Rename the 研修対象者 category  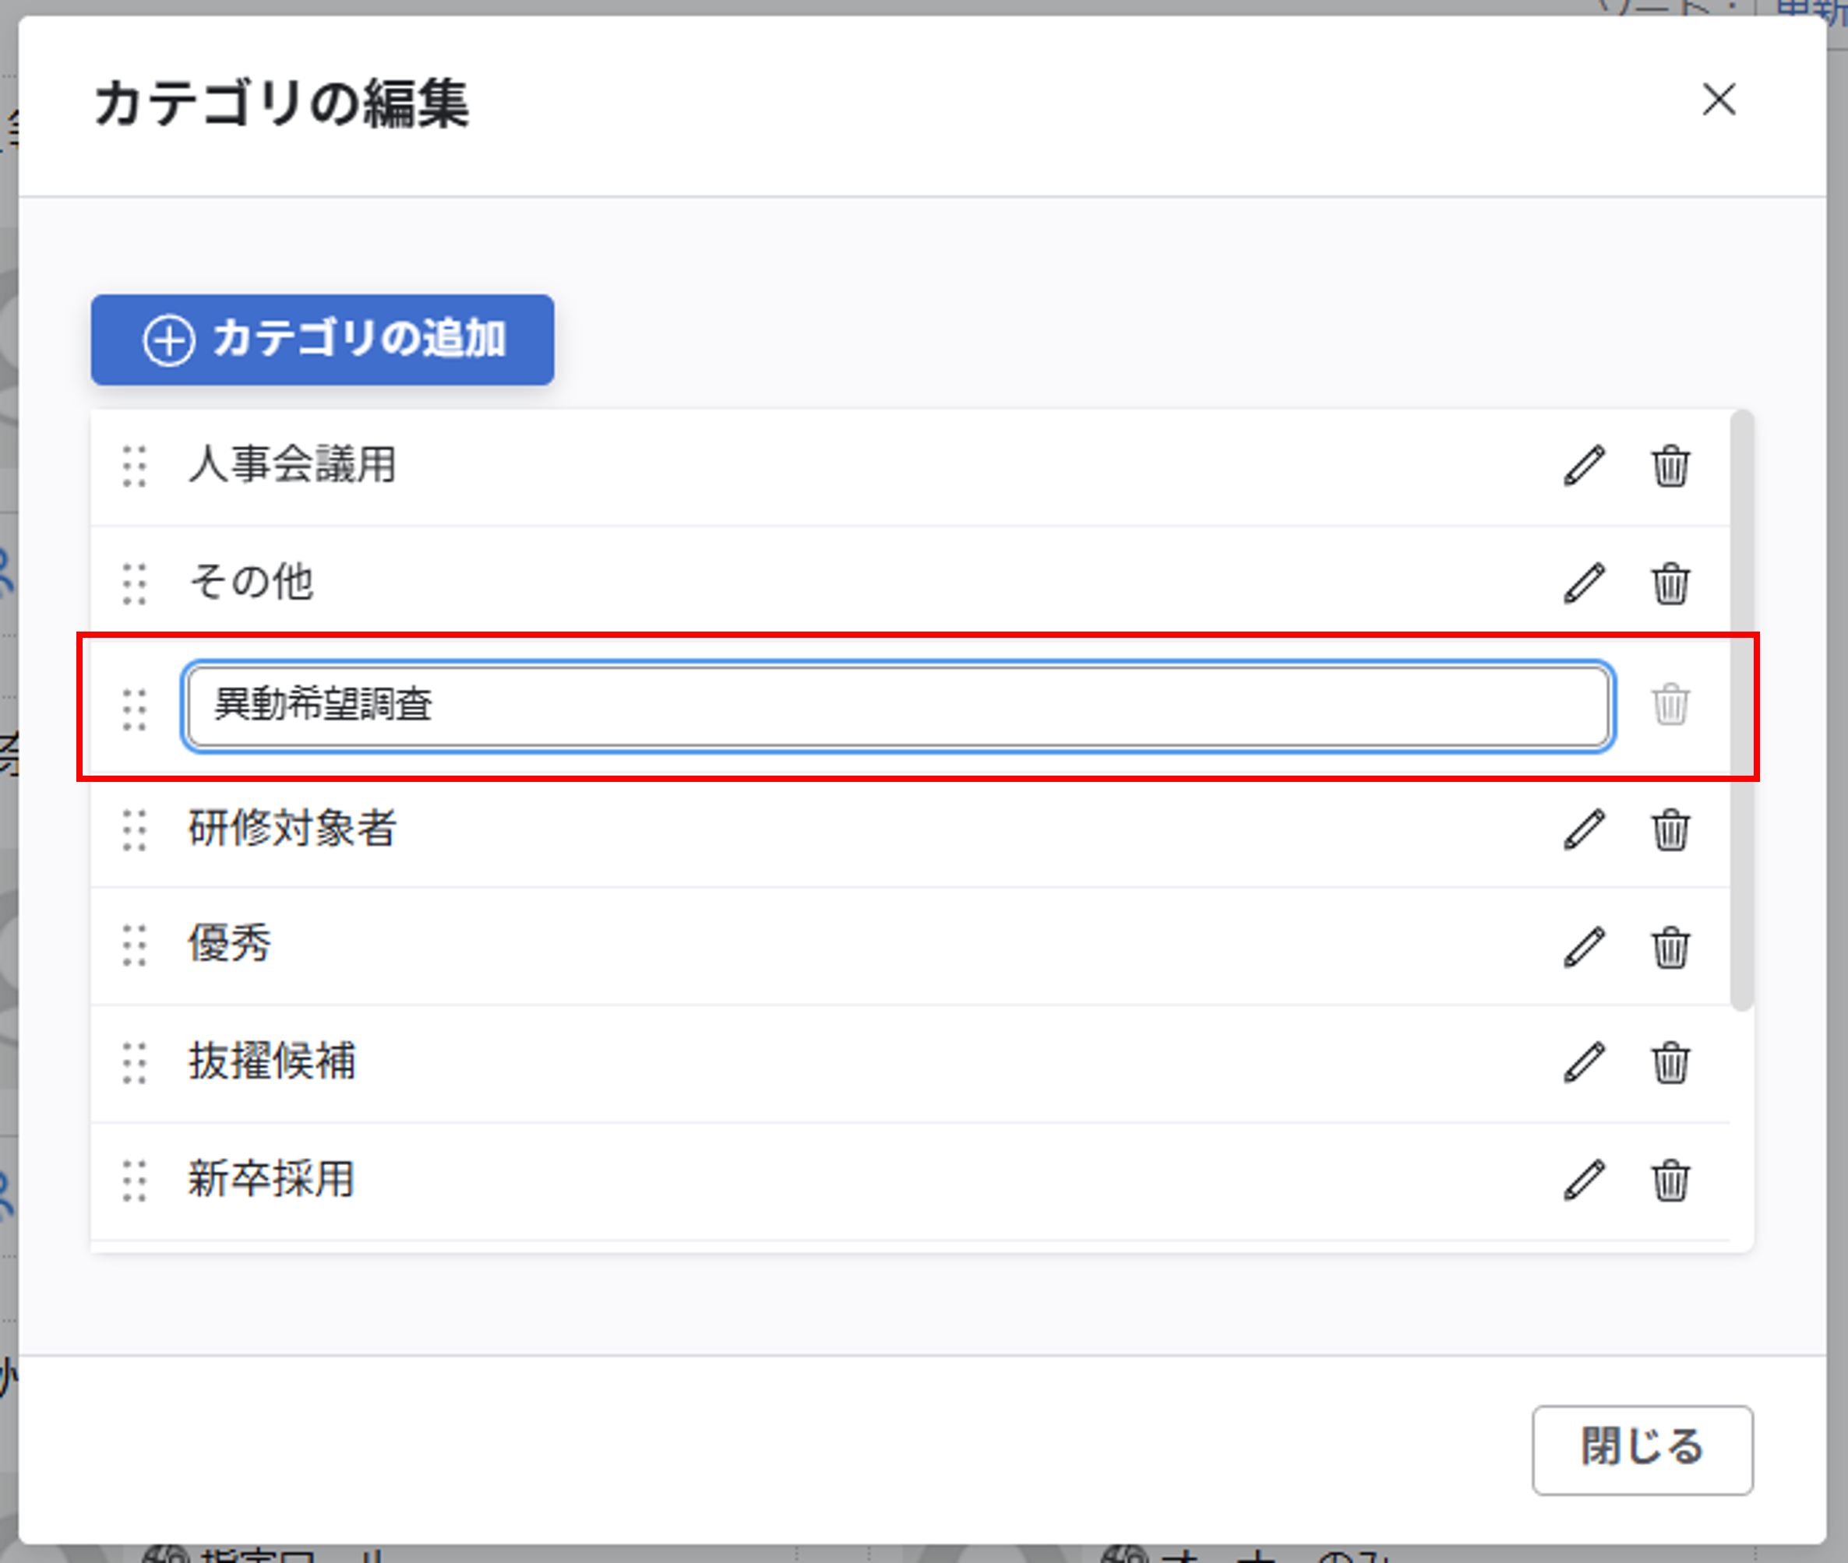point(1584,829)
